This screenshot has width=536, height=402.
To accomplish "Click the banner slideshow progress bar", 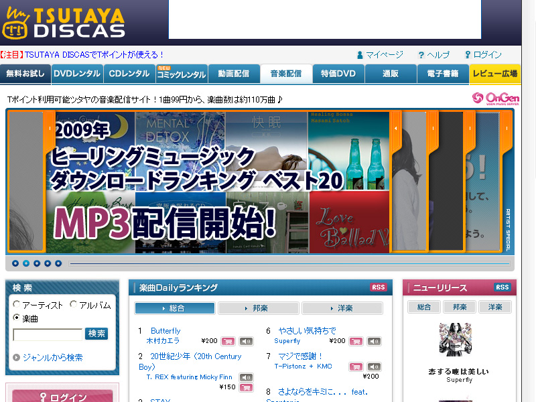I will (x=289, y=263).
